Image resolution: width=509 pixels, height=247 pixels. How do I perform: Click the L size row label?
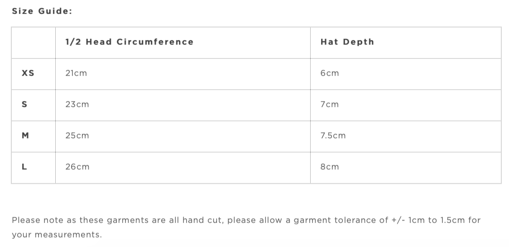click(24, 167)
